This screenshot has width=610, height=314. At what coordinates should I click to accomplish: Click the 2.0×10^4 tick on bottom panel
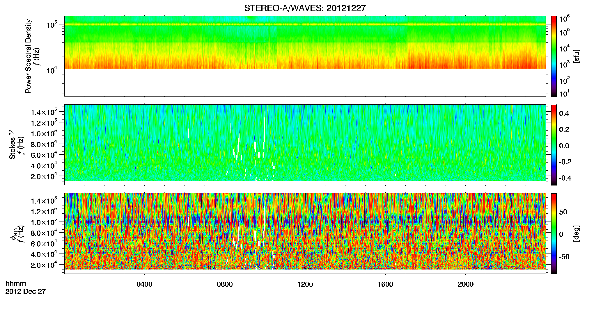[44, 265]
